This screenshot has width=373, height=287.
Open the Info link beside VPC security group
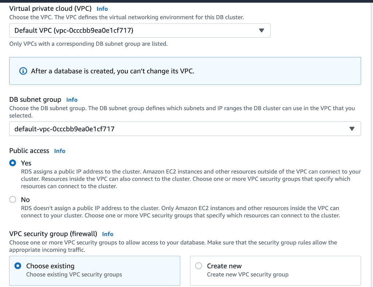click(x=107, y=234)
